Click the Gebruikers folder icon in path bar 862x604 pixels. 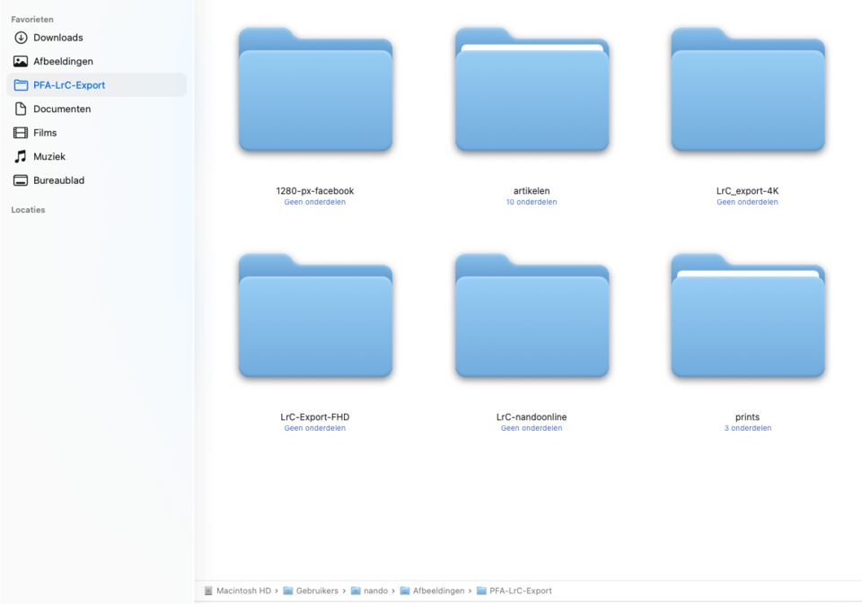click(288, 591)
